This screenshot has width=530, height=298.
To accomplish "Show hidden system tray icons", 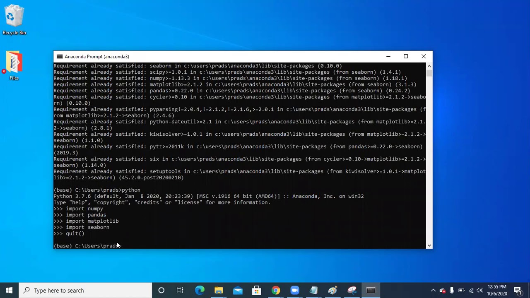I will point(433,291).
